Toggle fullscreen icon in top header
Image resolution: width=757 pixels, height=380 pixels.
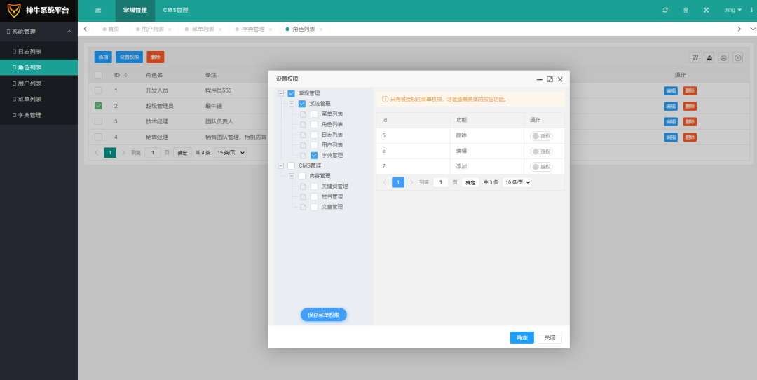pos(706,10)
